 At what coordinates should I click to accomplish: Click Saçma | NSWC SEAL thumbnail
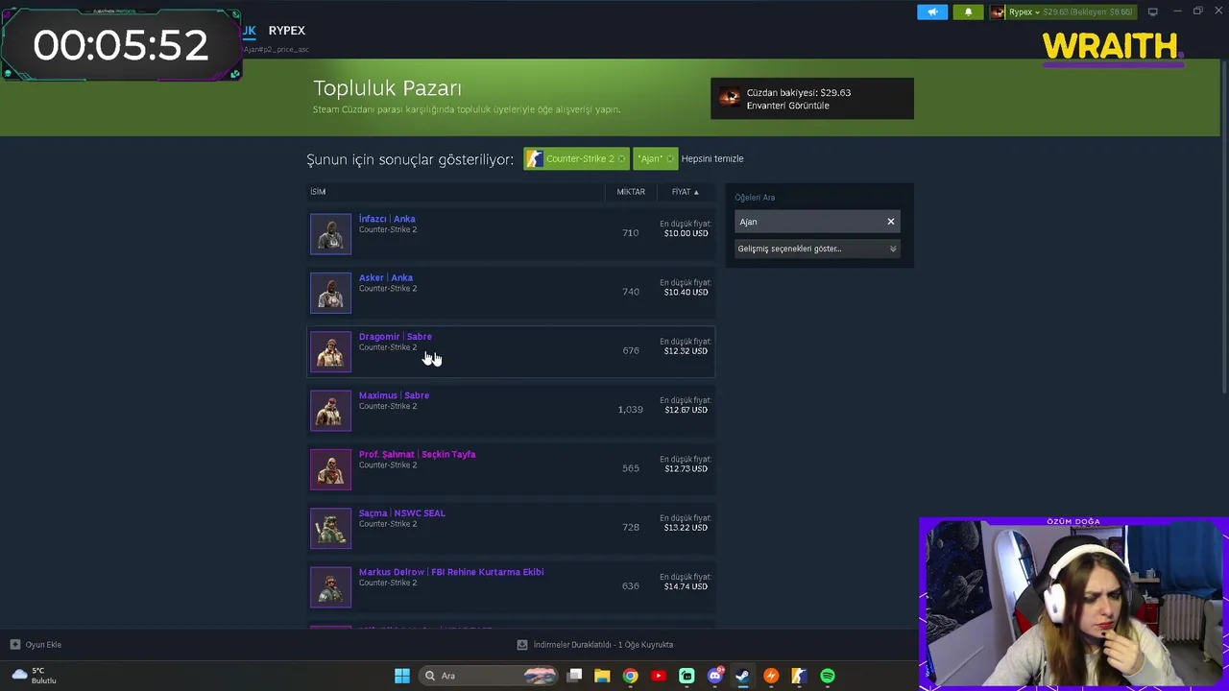point(330,528)
